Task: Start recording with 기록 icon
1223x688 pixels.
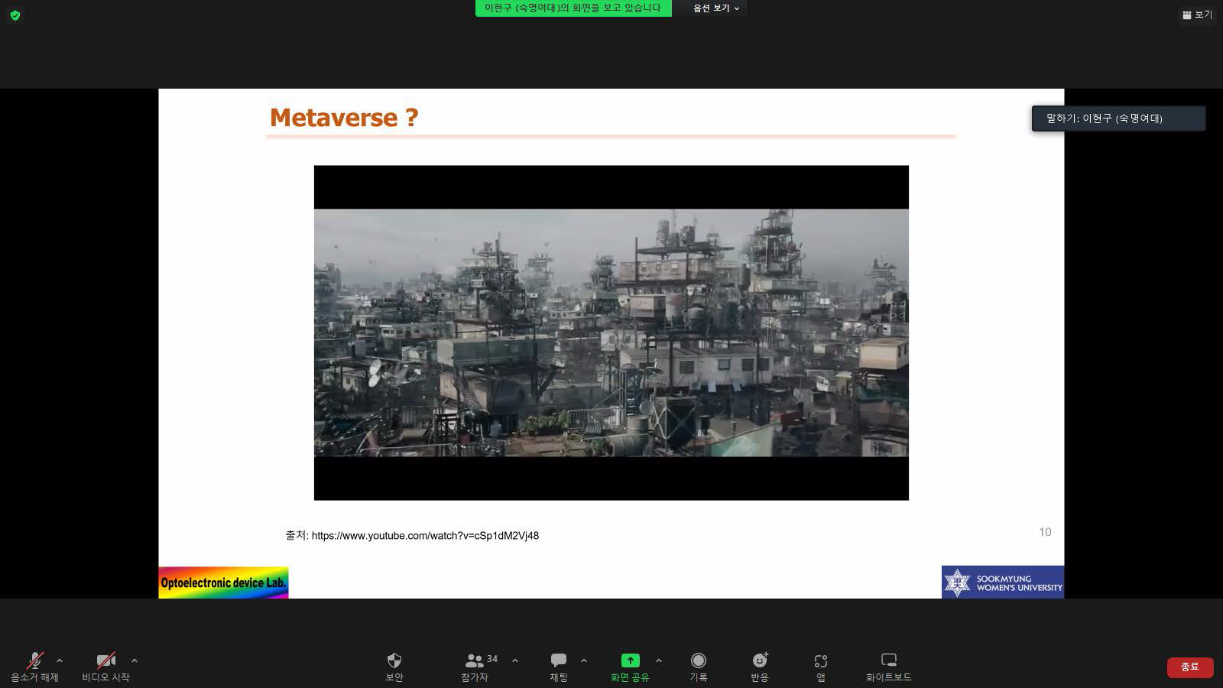Action: [699, 667]
